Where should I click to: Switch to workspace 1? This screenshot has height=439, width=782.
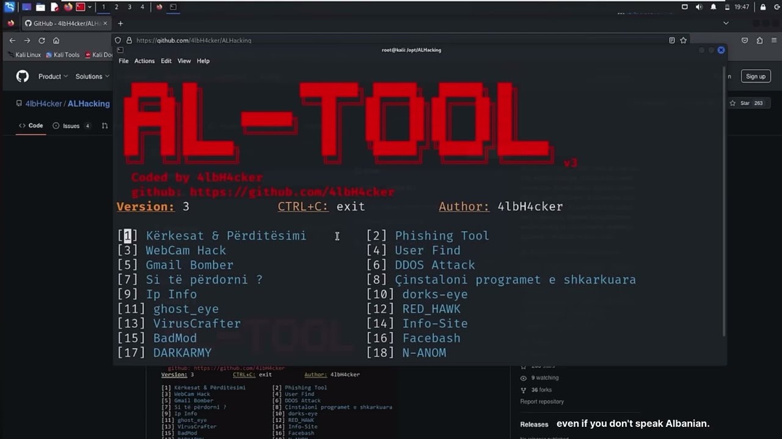click(103, 7)
